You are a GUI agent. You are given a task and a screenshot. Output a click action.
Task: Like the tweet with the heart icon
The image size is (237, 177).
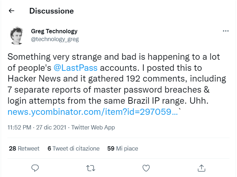pyautogui.click(x=146, y=167)
